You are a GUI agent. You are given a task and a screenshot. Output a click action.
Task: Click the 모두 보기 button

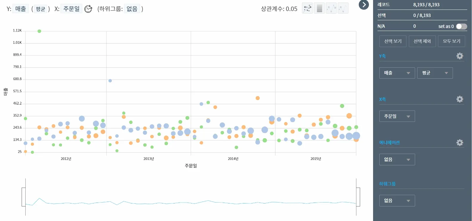tap(451, 41)
